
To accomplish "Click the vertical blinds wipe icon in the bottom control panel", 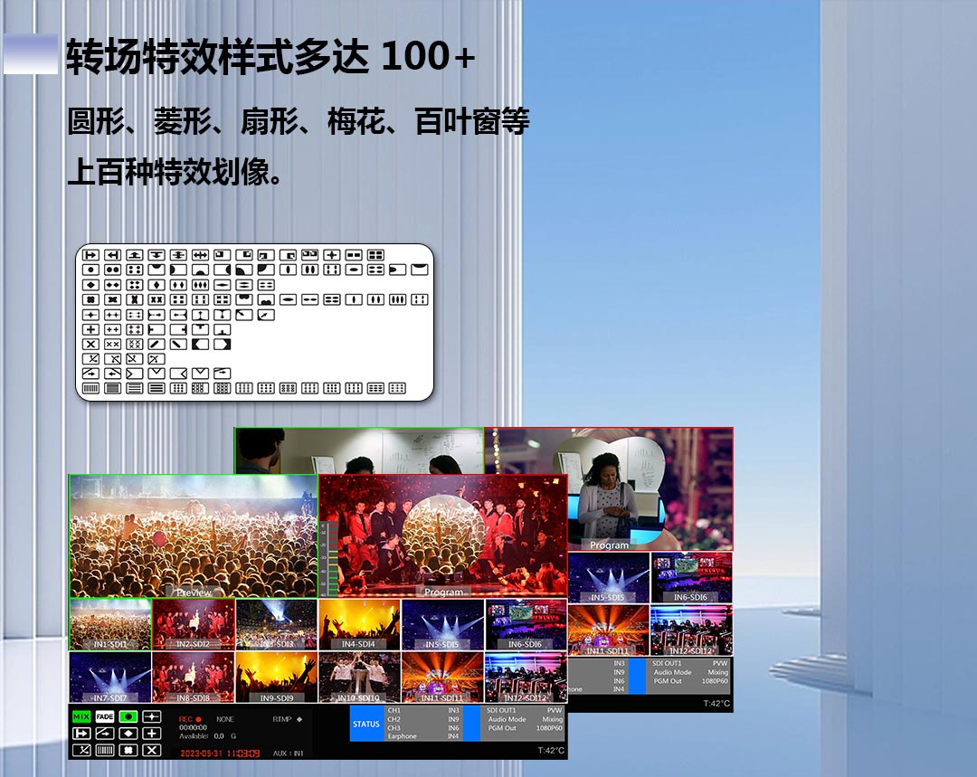I will pos(105,750).
